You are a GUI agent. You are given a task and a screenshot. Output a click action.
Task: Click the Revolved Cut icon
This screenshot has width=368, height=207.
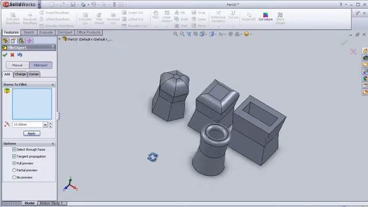[x=113, y=15]
